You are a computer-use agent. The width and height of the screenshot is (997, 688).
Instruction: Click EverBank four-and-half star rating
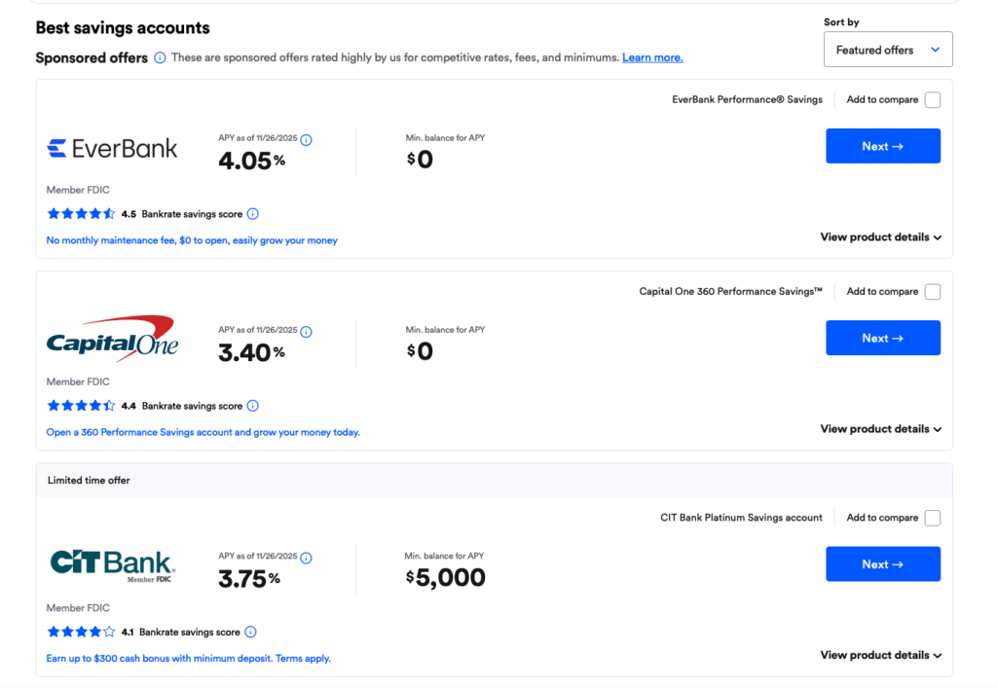(81, 214)
